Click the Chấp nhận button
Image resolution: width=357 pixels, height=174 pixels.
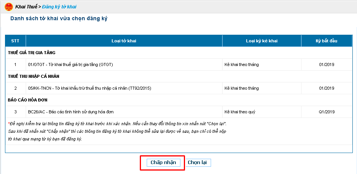163,163
